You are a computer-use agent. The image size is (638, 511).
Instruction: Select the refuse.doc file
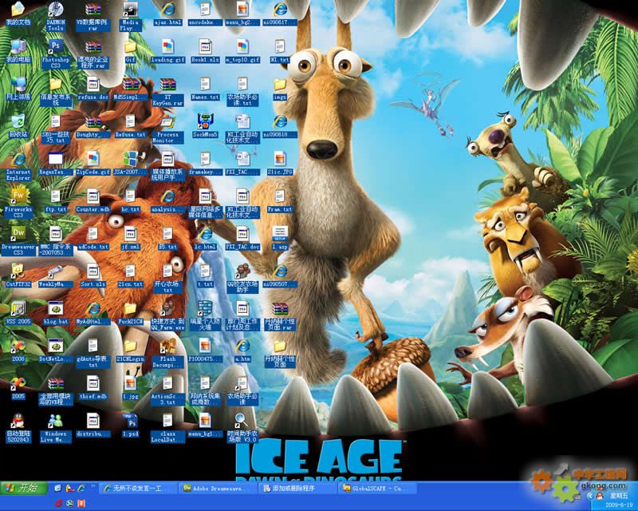coord(93,89)
